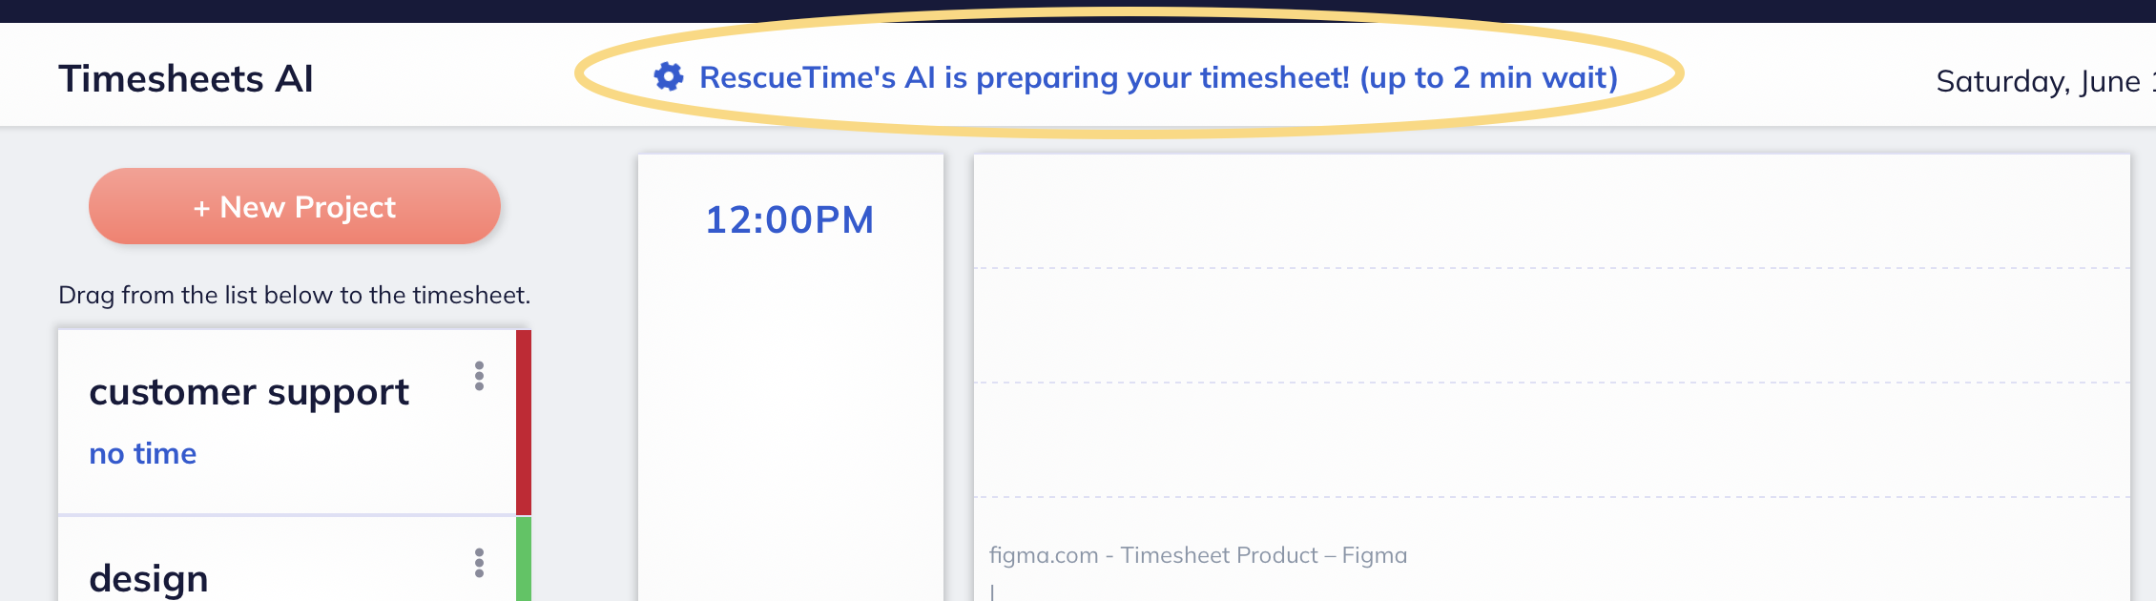Image resolution: width=2156 pixels, height=601 pixels.
Task: Click the green color bar on design project
Action: pyautogui.click(x=523, y=559)
